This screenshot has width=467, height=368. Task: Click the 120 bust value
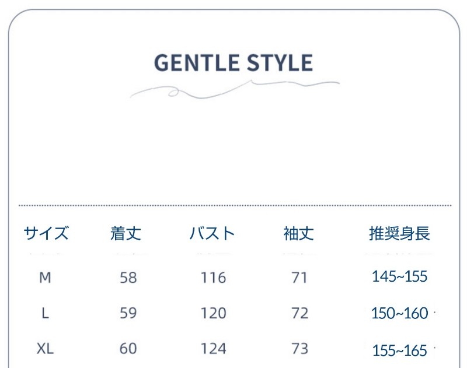[214, 313]
